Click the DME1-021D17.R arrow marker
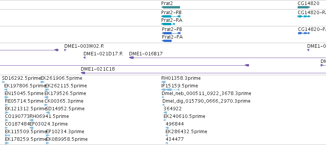The width and height of the screenshot is (326, 145). [84, 58]
